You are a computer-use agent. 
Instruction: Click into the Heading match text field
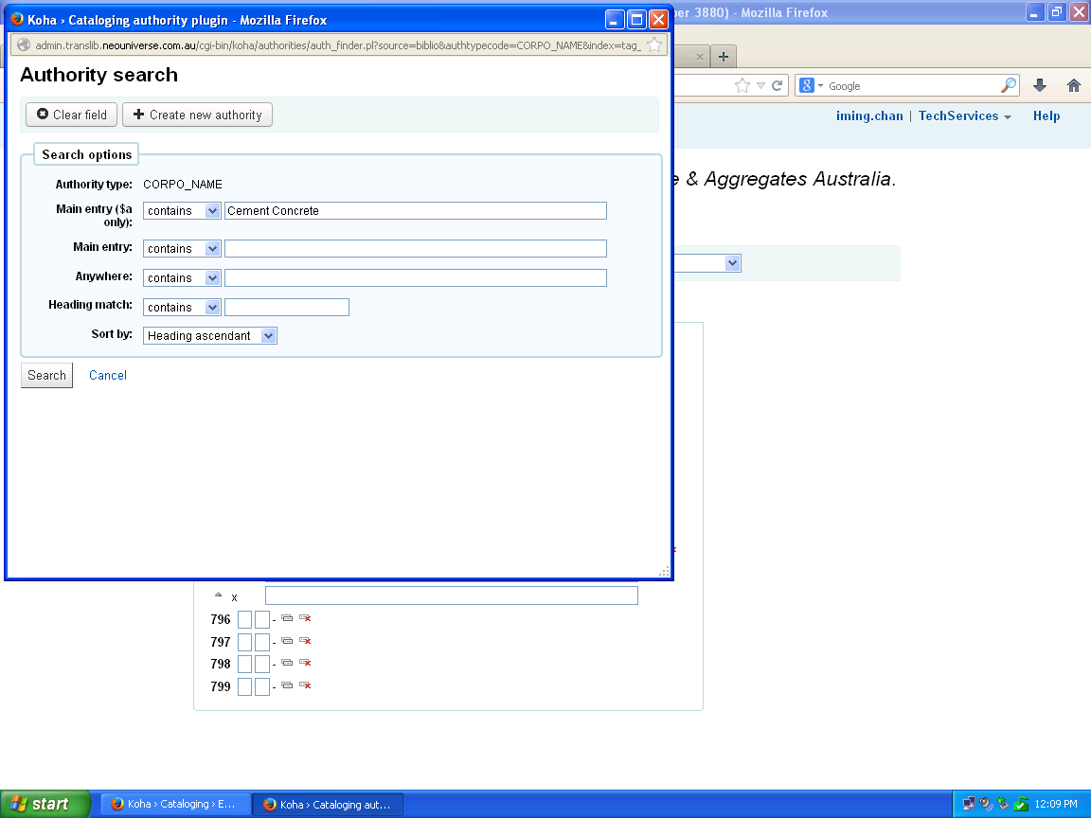[x=287, y=308]
